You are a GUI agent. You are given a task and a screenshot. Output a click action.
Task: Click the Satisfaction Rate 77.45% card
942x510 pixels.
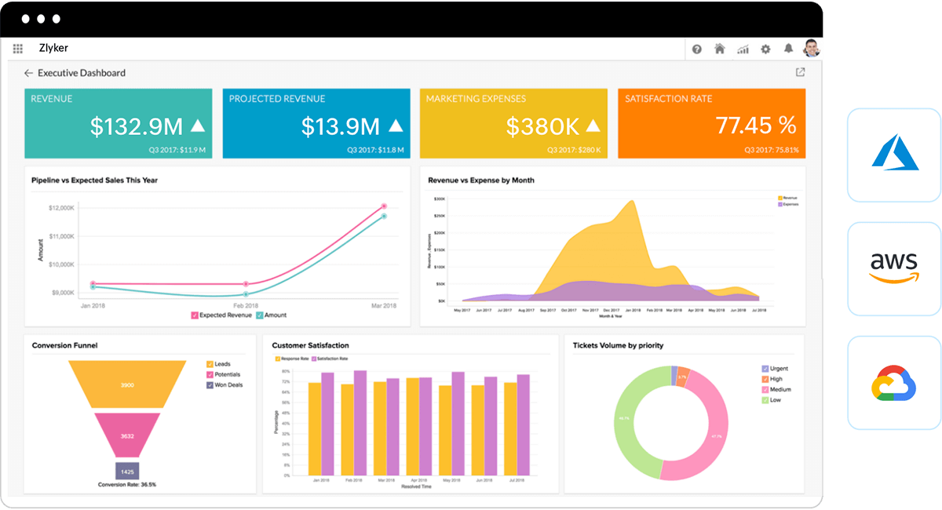click(711, 123)
